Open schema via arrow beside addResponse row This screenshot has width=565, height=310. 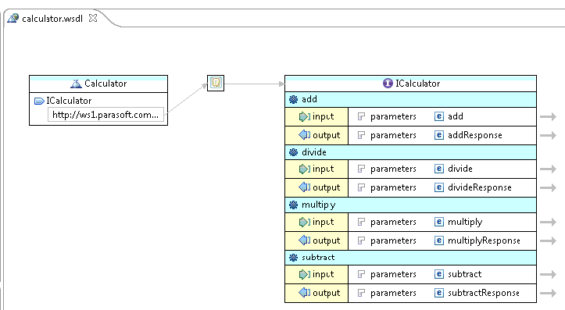[548, 135]
